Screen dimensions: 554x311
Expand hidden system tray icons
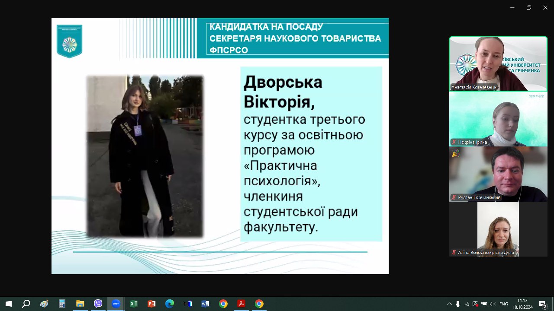[x=450, y=305]
